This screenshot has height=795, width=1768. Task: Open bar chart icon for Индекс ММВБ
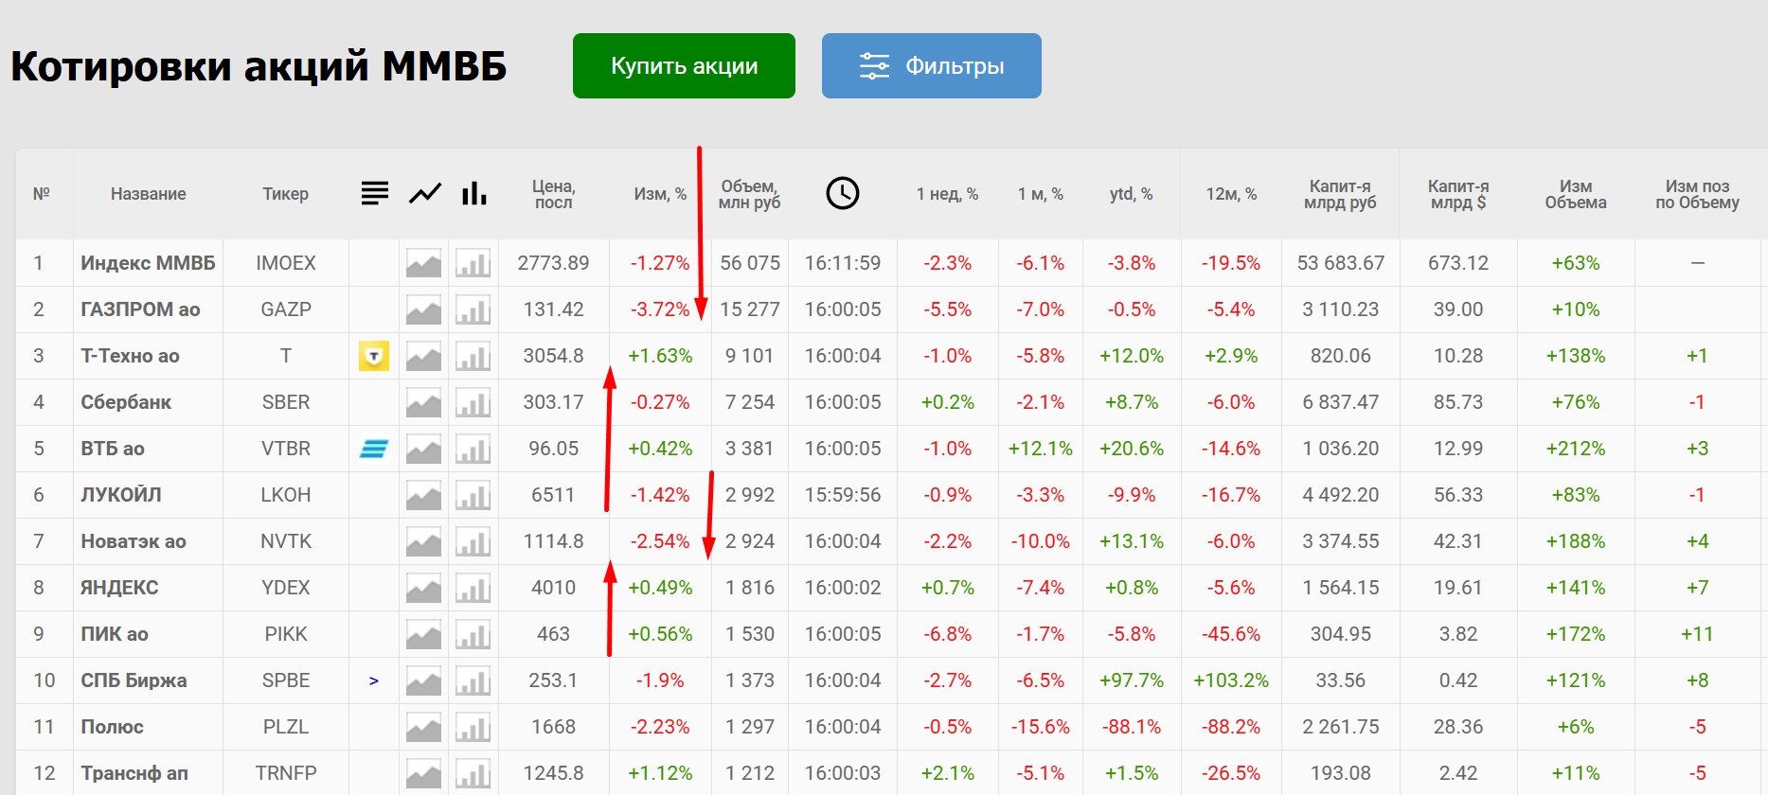(473, 263)
